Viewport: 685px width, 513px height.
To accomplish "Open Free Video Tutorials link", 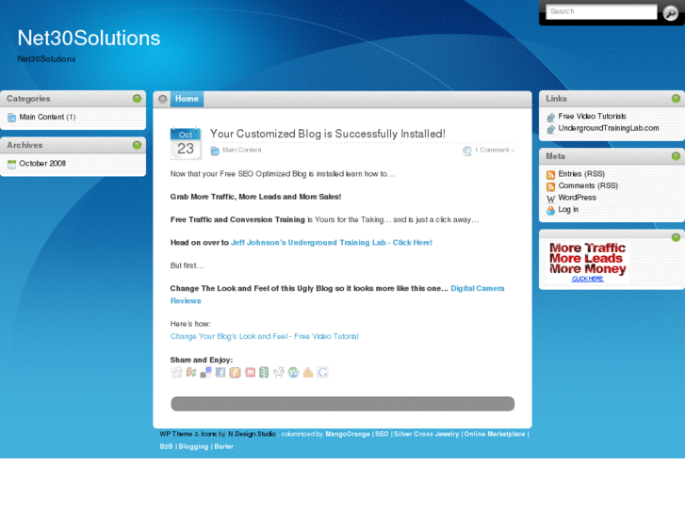I will pos(592,116).
